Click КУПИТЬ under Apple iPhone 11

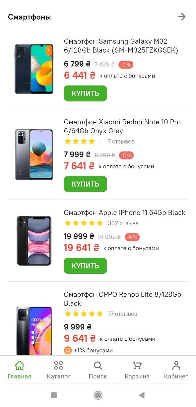(85, 266)
